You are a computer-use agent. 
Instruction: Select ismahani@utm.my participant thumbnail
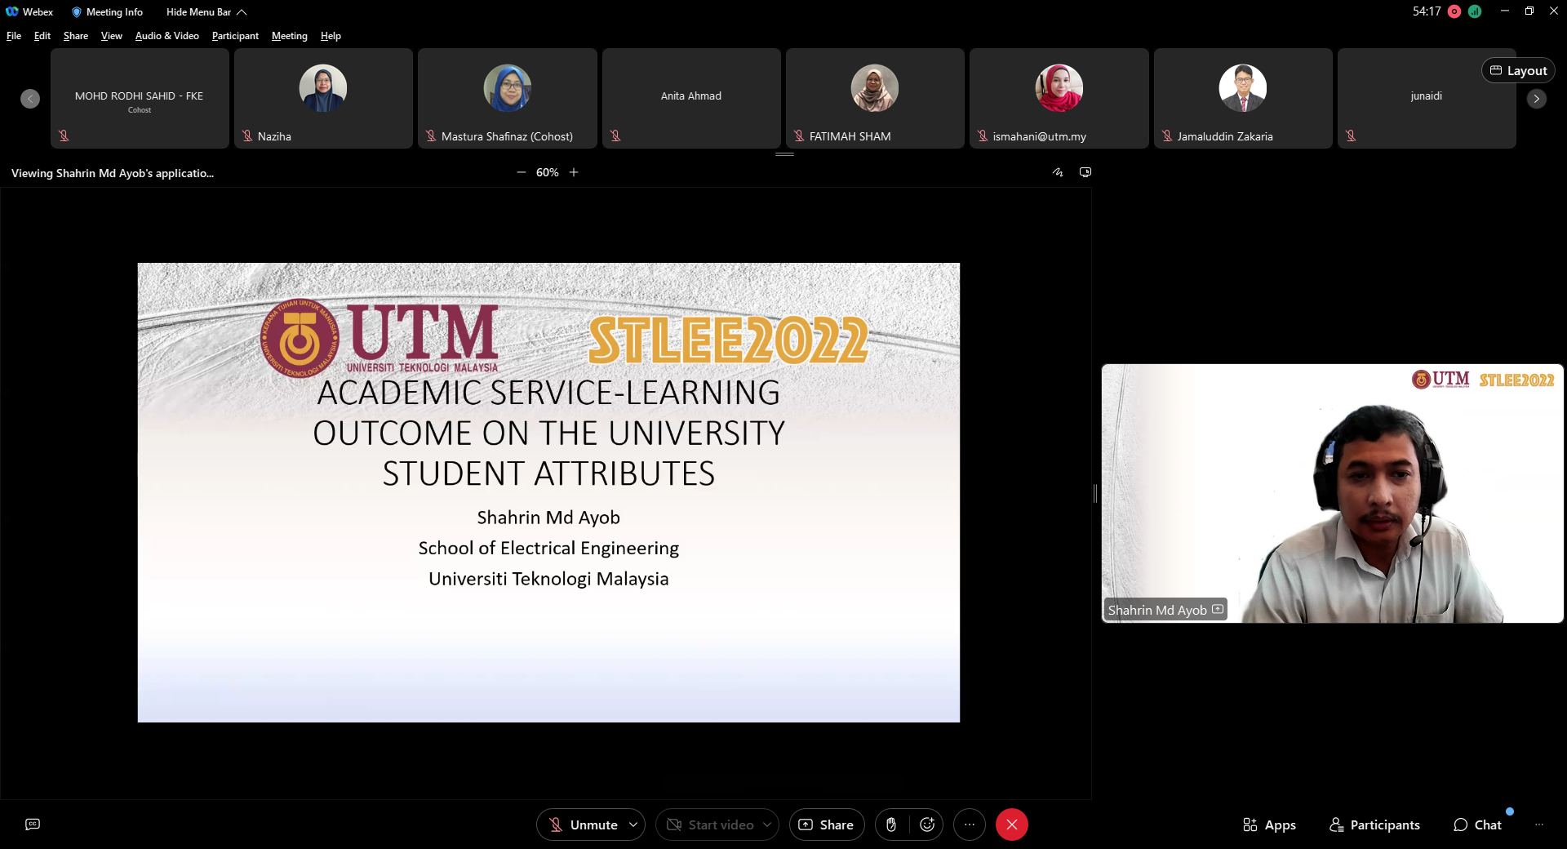point(1059,98)
